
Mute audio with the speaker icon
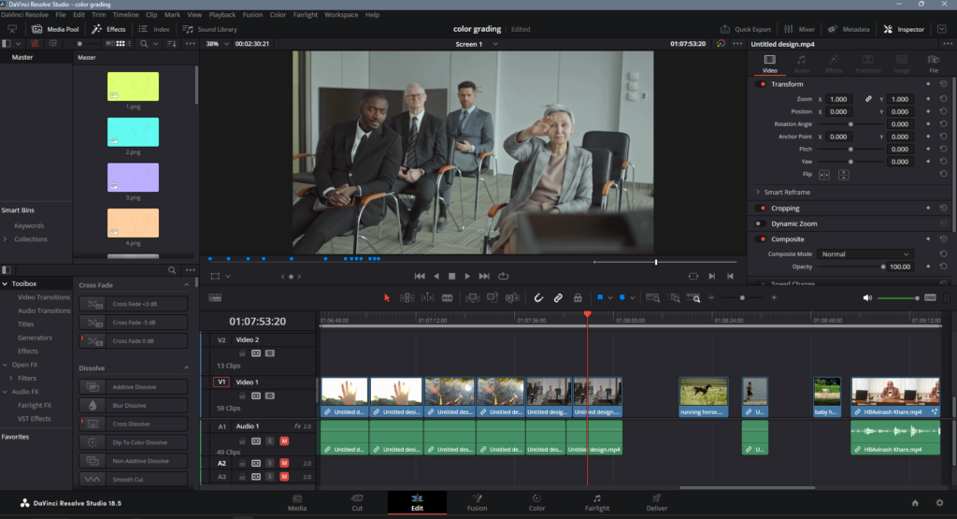click(x=867, y=298)
